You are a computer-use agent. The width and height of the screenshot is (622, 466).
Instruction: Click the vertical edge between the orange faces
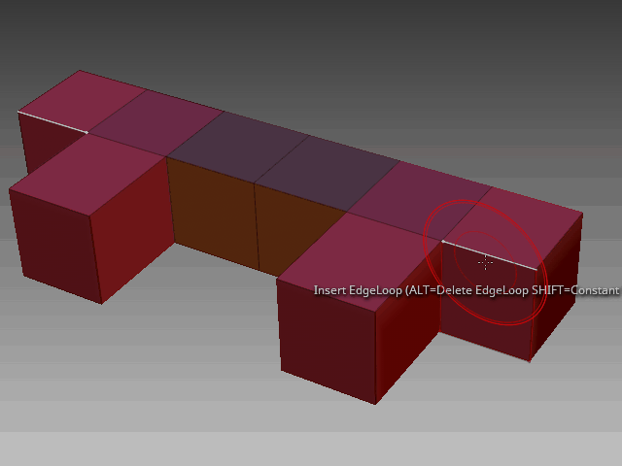tap(256, 225)
